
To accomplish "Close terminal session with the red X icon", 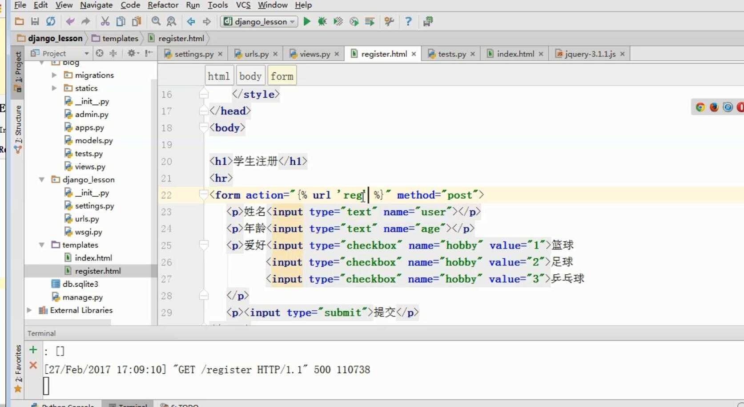I will click(x=33, y=365).
